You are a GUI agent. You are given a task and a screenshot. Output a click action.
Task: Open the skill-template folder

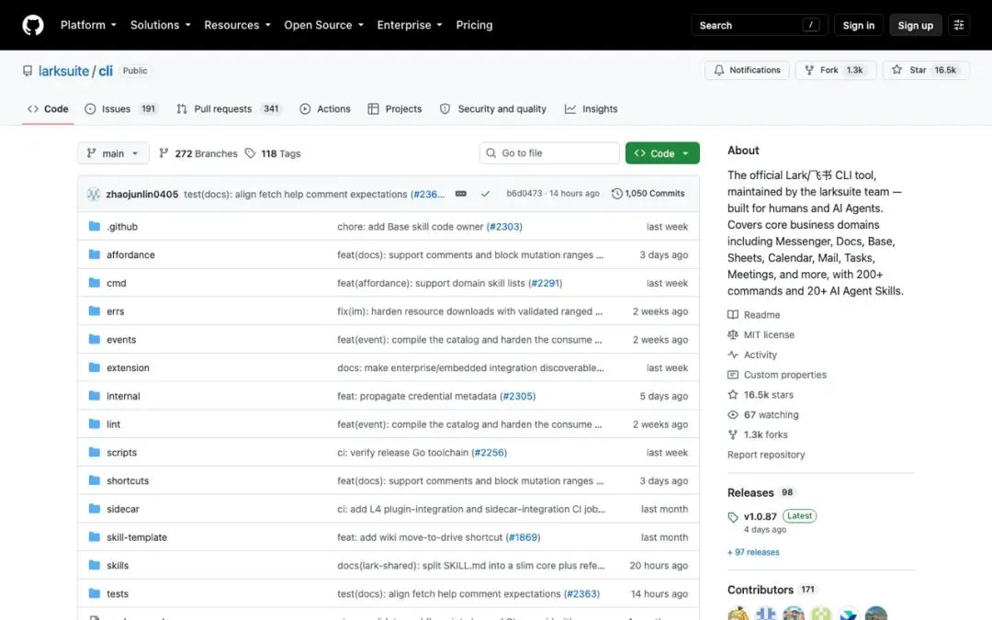pyautogui.click(x=137, y=537)
